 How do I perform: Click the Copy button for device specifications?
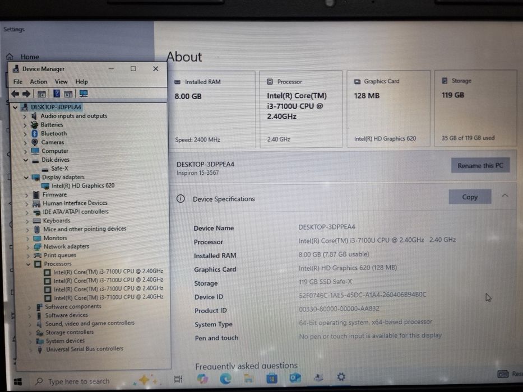(x=470, y=197)
